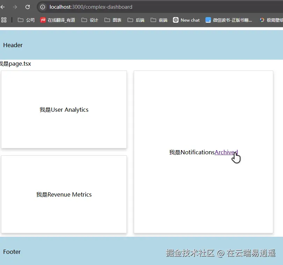Open the site information icon in address bar
Viewport: 283px width, 265px height.
point(43,7)
